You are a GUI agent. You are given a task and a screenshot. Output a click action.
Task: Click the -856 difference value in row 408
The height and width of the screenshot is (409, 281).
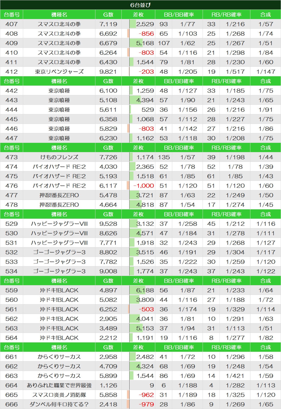click(146, 34)
